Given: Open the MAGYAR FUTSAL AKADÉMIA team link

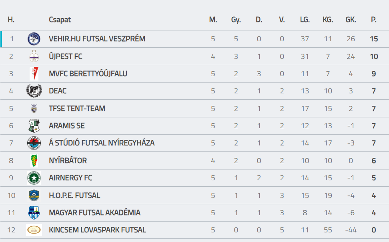Looking at the screenshot, I should (94, 213).
